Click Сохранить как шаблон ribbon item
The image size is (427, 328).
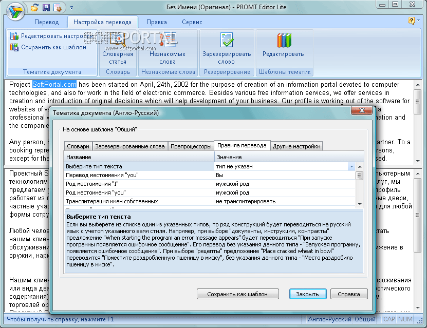pyautogui.click(x=48, y=47)
